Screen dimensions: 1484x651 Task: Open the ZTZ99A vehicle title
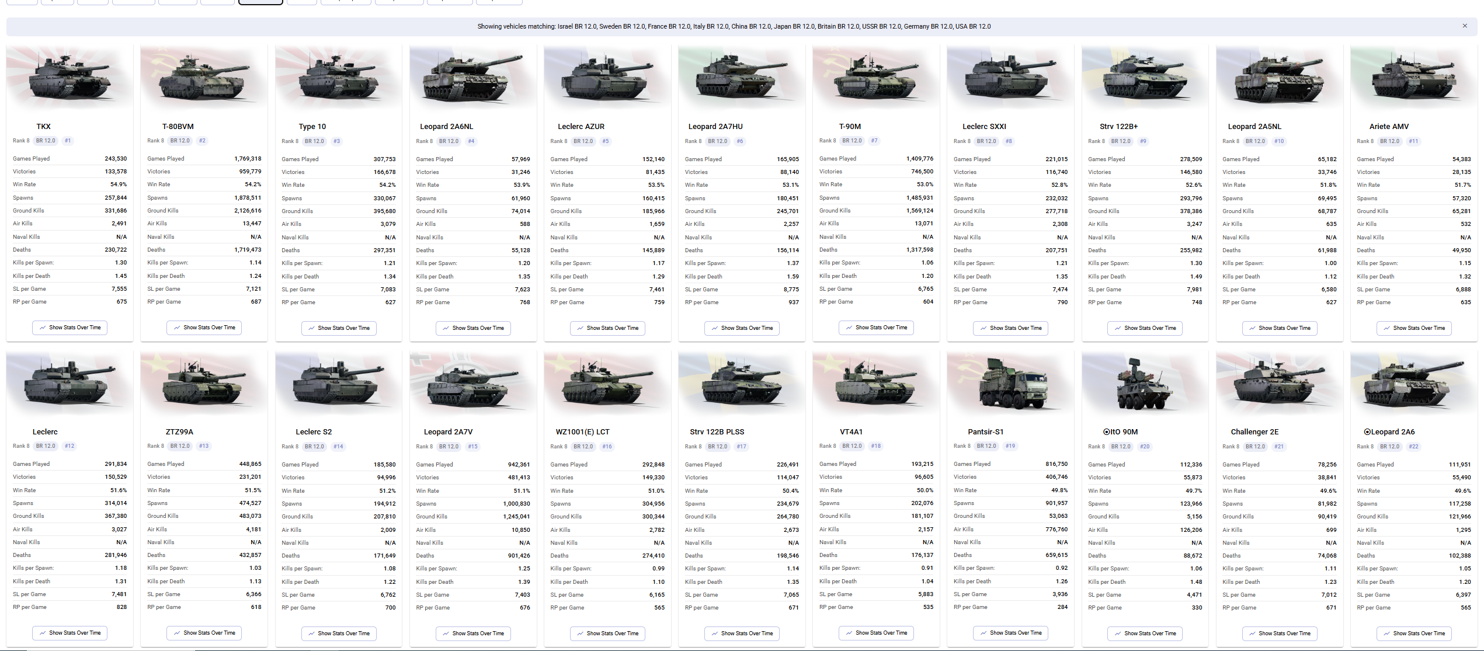[x=179, y=432]
